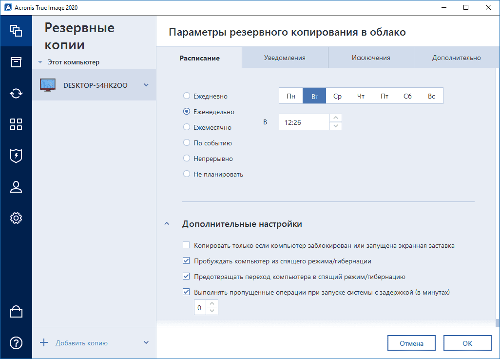Switch to the Уведомления tab
The image size is (500, 359).
(x=285, y=58)
